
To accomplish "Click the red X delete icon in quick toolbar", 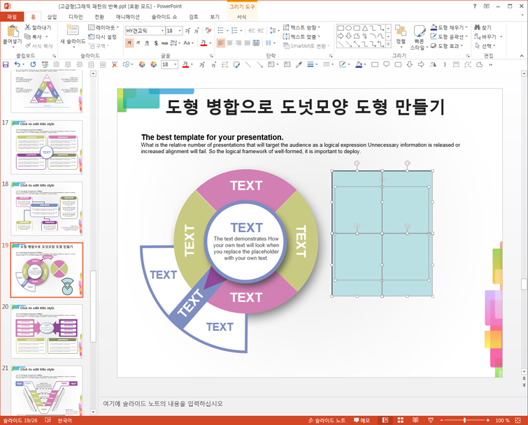I will tap(115, 64).
